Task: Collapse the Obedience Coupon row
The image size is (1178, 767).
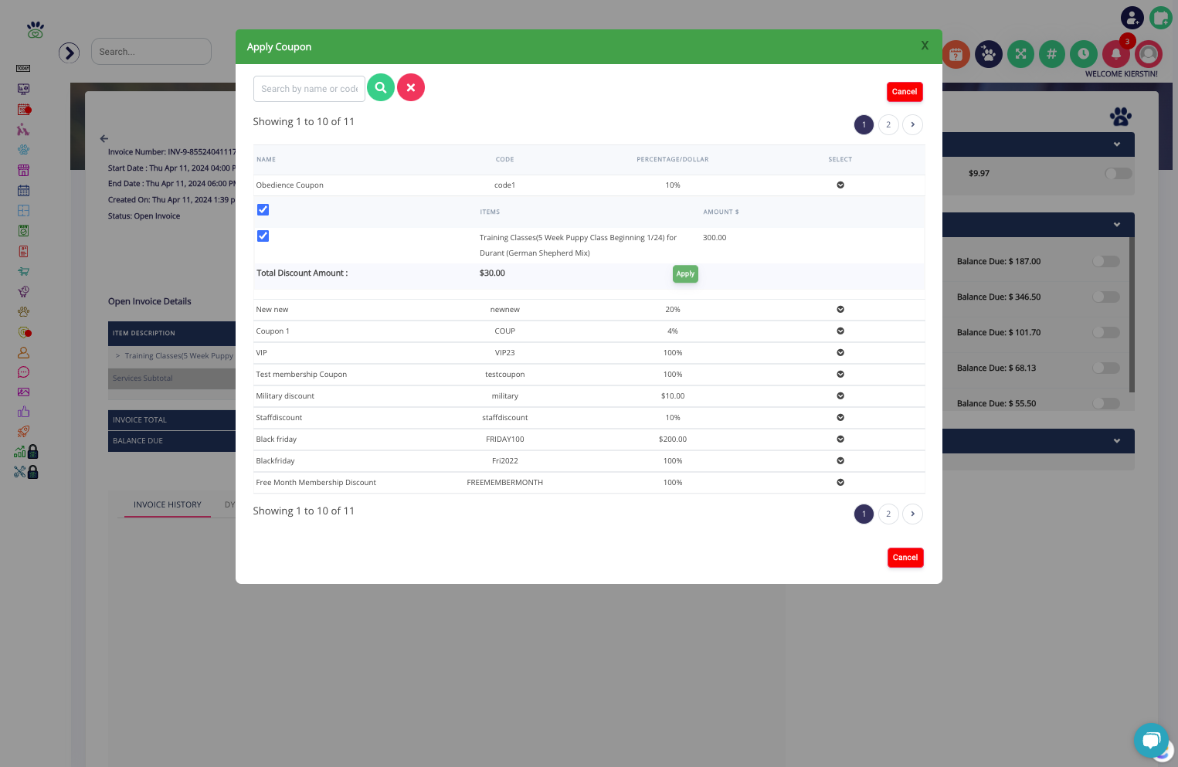Action: coord(840,185)
